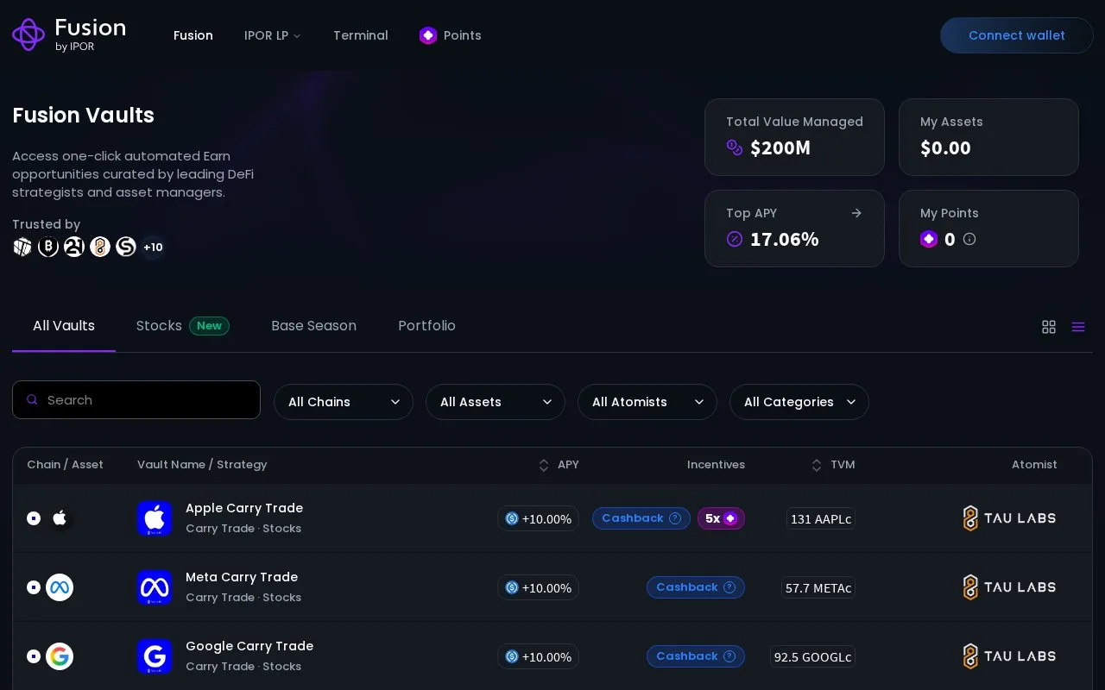Open the All Atomists filter dropdown
The width and height of the screenshot is (1105, 690).
click(x=647, y=402)
